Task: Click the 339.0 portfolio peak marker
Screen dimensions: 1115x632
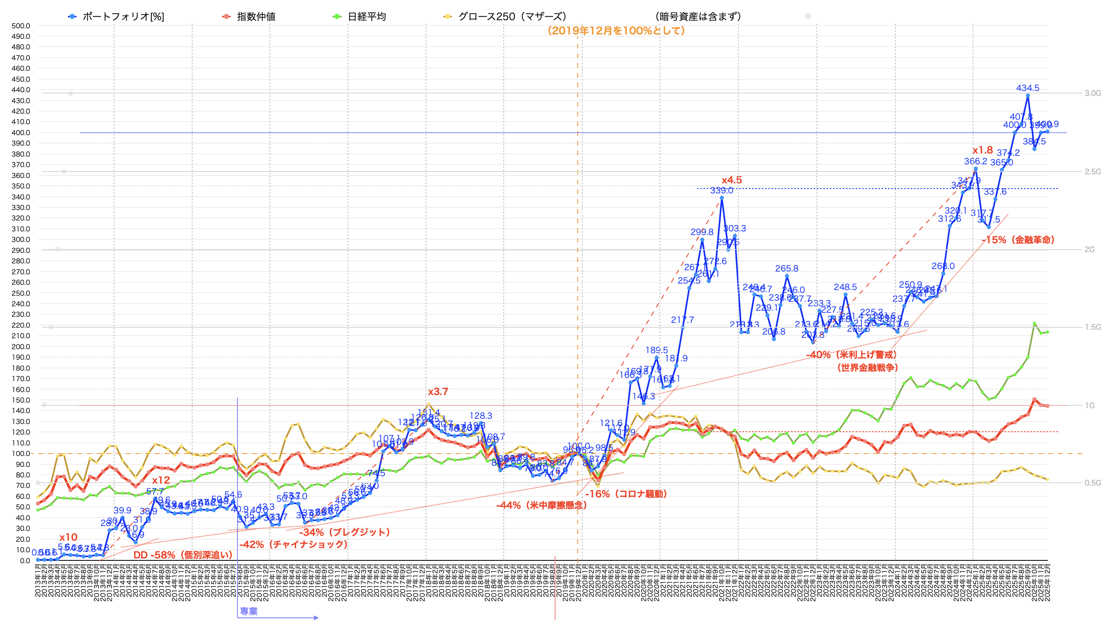Action: tap(722, 198)
